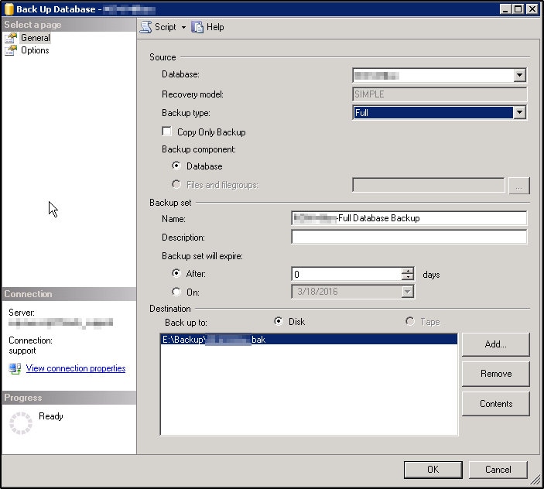Open the Backup type dropdown
Screen dimensions: 544x489
(519, 113)
